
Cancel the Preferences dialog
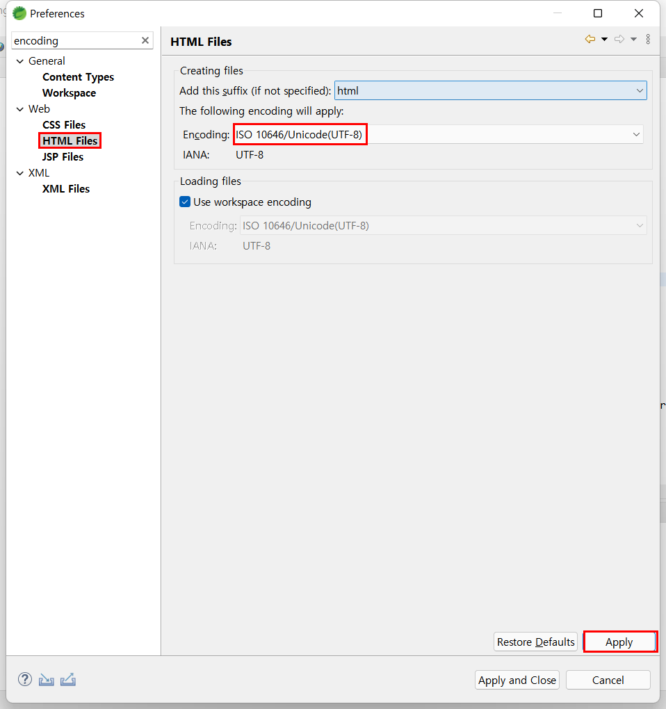tap(608, 680)
